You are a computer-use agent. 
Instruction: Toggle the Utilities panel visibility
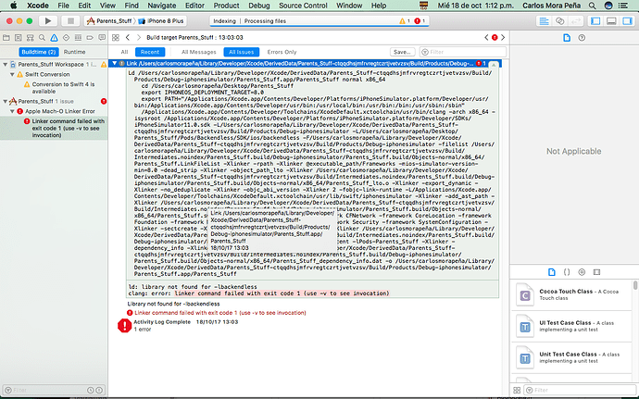tap(627, 21)
